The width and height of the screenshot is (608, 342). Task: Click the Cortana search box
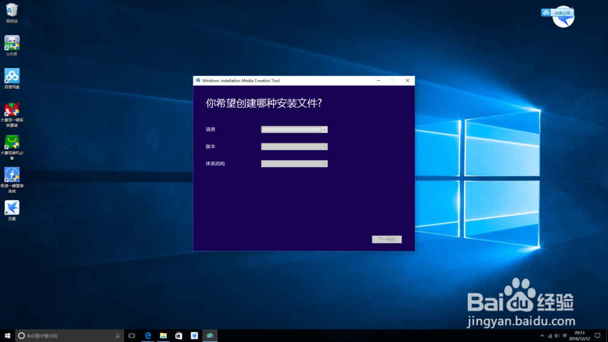69,336
